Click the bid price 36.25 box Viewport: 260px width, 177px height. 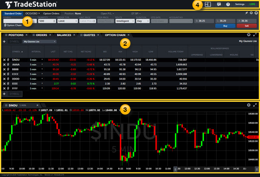click(204, 21)
